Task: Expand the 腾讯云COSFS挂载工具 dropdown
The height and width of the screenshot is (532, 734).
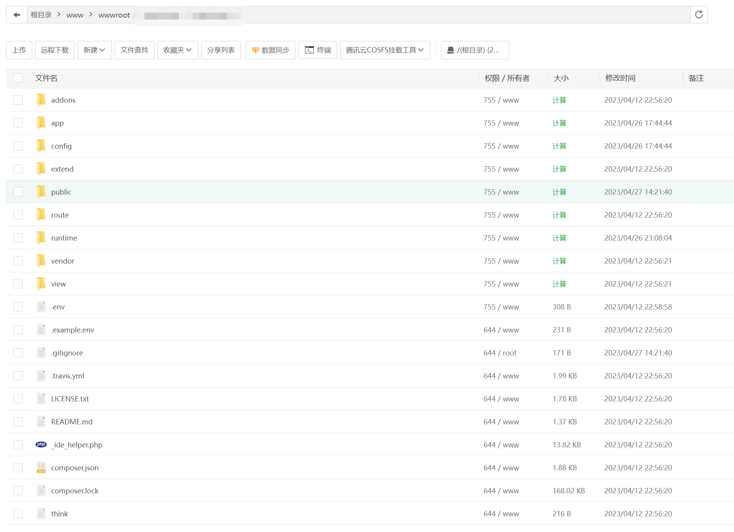Action: click(385, 50)
